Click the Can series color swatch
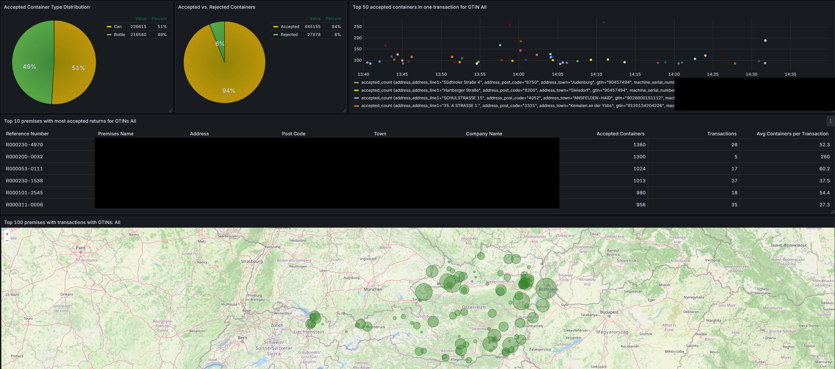This screenshot has height=369, width=835. pos(109,27)
